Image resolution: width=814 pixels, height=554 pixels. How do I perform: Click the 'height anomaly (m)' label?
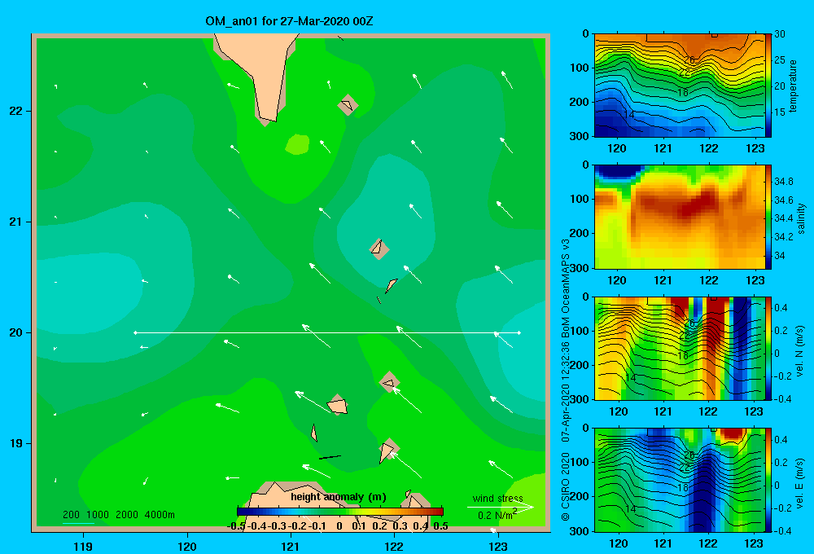click(339, 497)
